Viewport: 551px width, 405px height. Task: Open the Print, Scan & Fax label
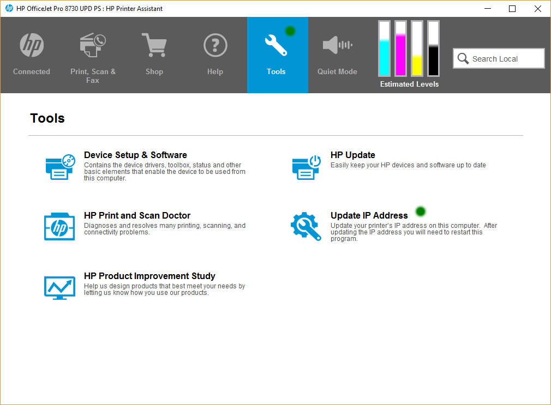point(93,76)
